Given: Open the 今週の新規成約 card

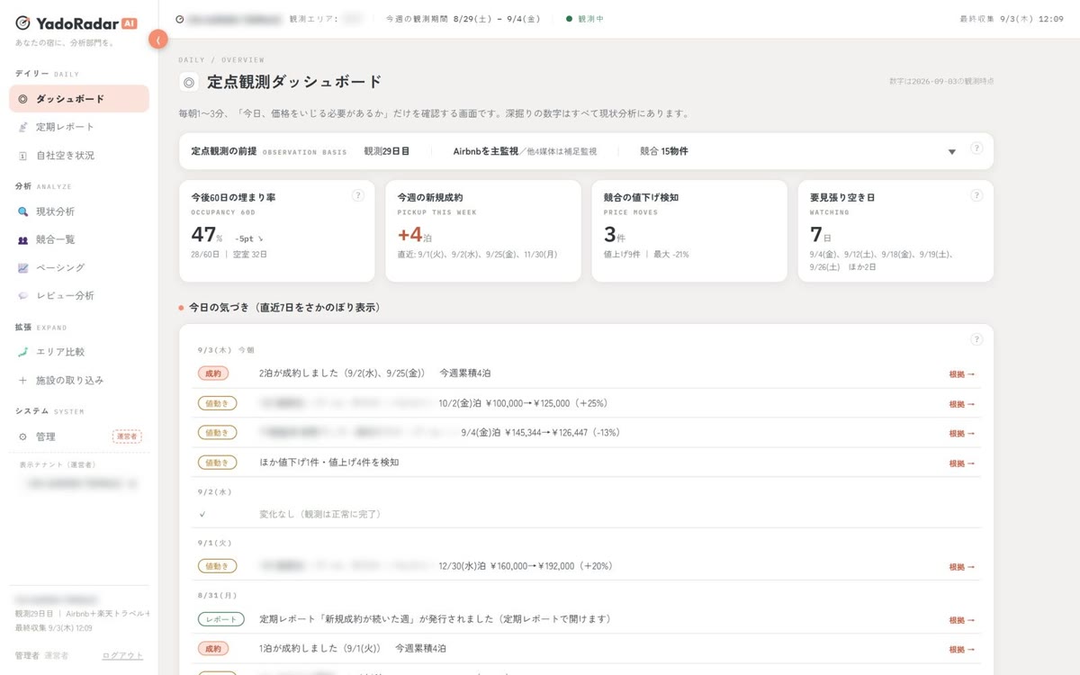Looking at the screenshot, I should pos(483,231).
